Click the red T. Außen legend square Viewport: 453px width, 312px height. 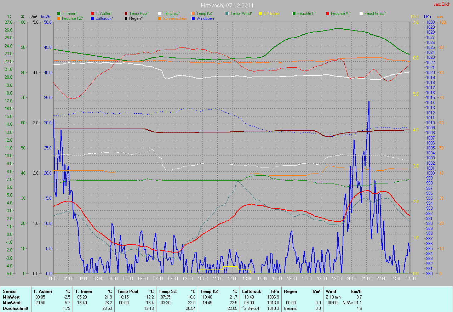pos(92,13)
